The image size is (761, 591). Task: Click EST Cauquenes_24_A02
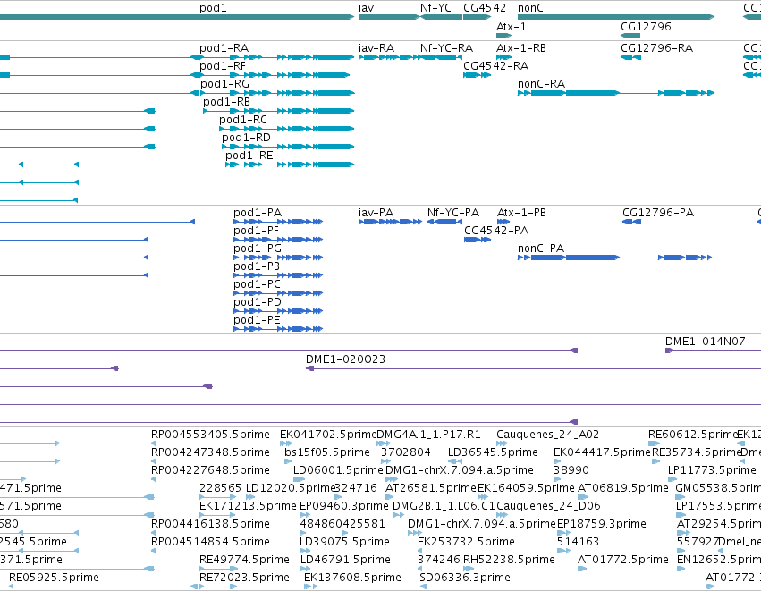click(503, 443)
